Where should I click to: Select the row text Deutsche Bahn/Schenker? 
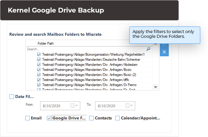tap(91, 60)
